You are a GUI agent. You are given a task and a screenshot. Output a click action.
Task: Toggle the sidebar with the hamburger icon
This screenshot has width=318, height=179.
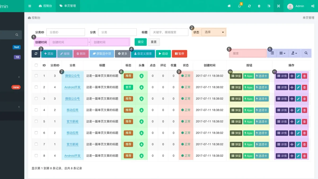pos(30,6)
